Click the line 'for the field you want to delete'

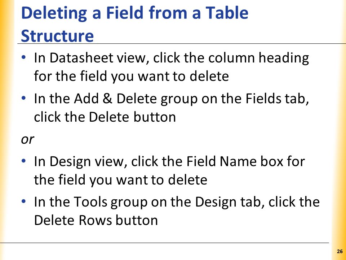tap(131, 76)
